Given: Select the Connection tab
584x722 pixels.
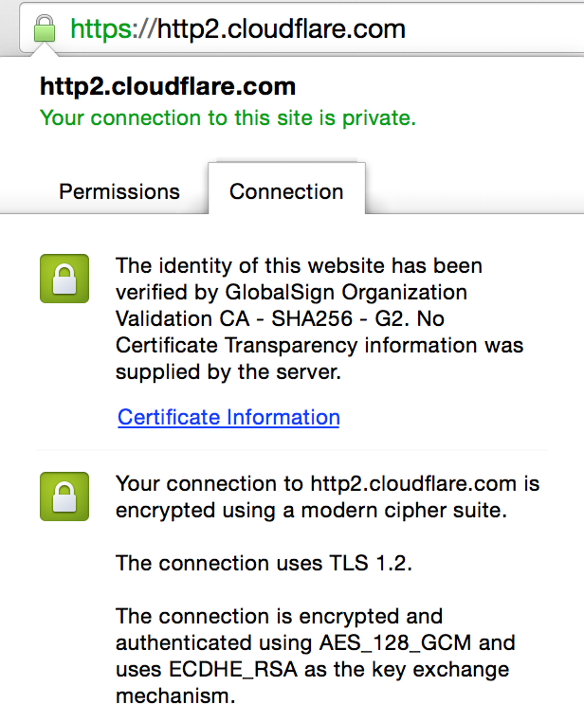Looking at the screenshot, I should click(286, 191).
